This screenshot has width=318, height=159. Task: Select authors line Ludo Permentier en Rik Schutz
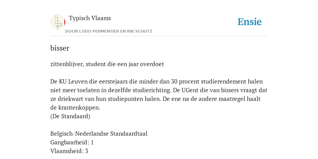coord(109,31)
